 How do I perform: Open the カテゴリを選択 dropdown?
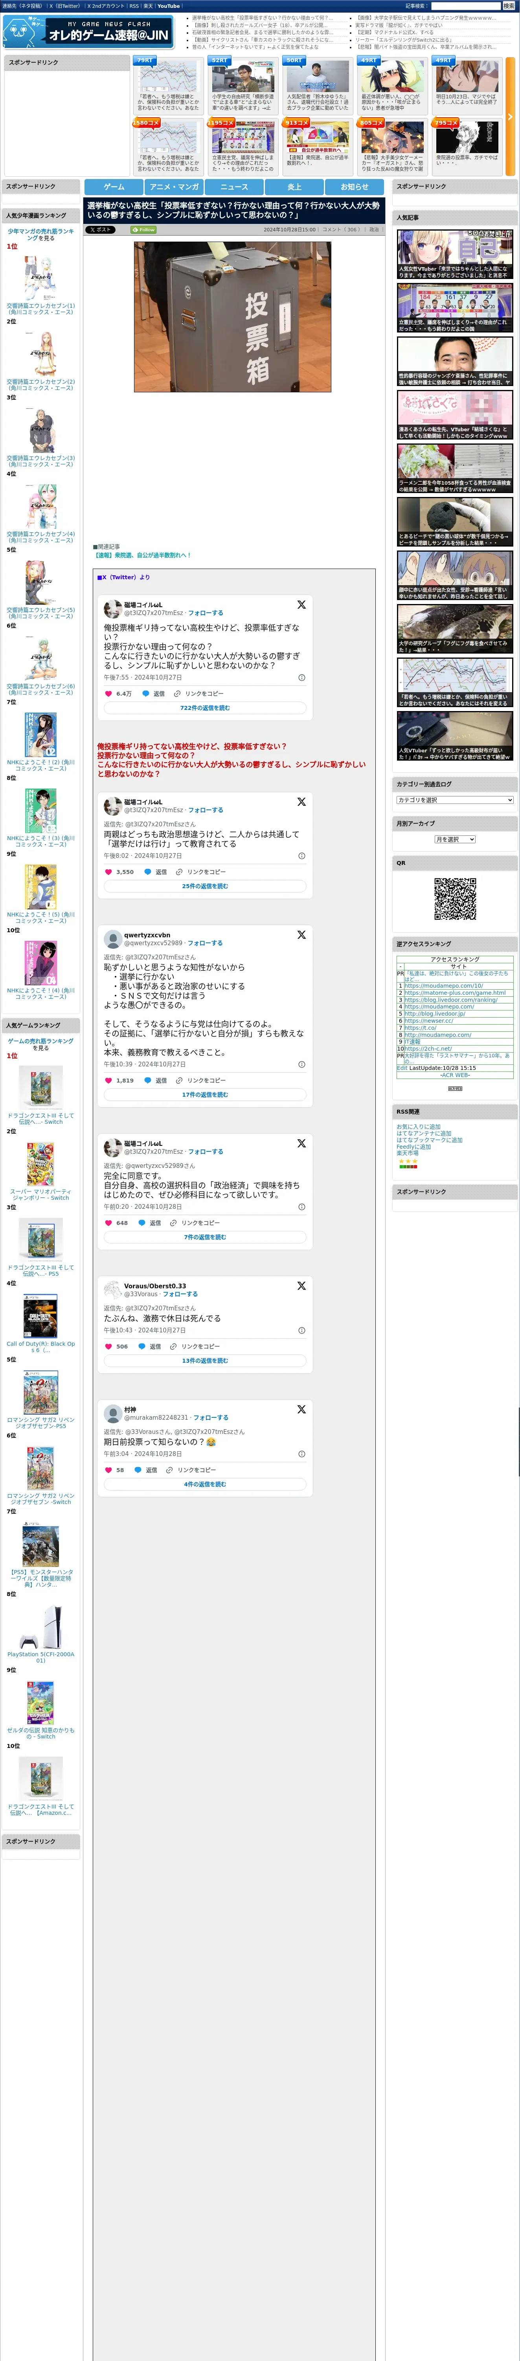(455, 800)
